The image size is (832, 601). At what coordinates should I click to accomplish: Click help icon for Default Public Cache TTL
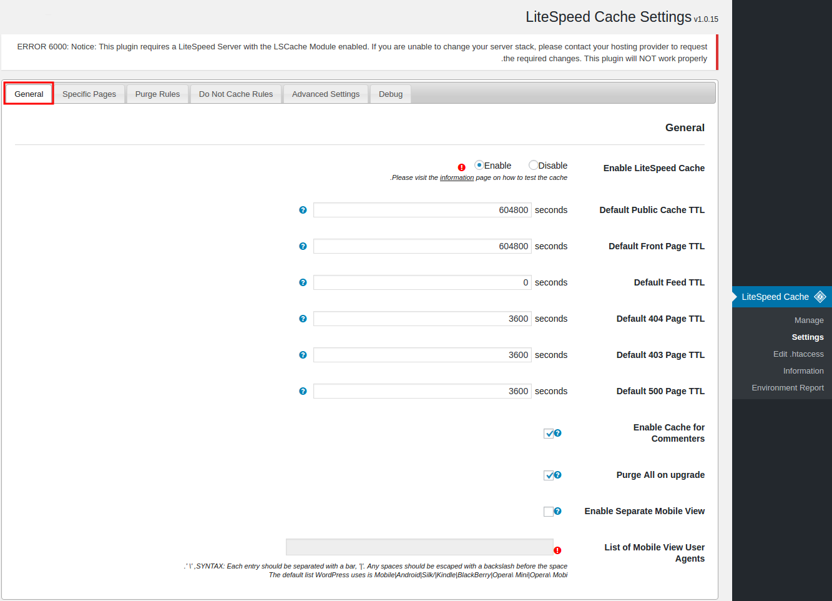point(303,210)
